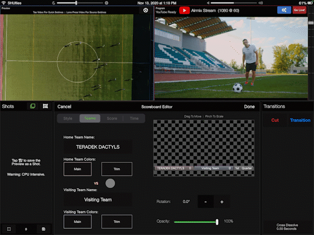The height and width of the screenshot is (235, 314).
Task: Open Visiting Team Trim color picker
Action: pyautogui.click(x=117, y=221)
